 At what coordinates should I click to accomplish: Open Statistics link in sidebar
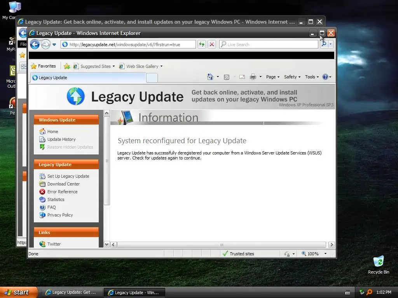tap(56, 199)
